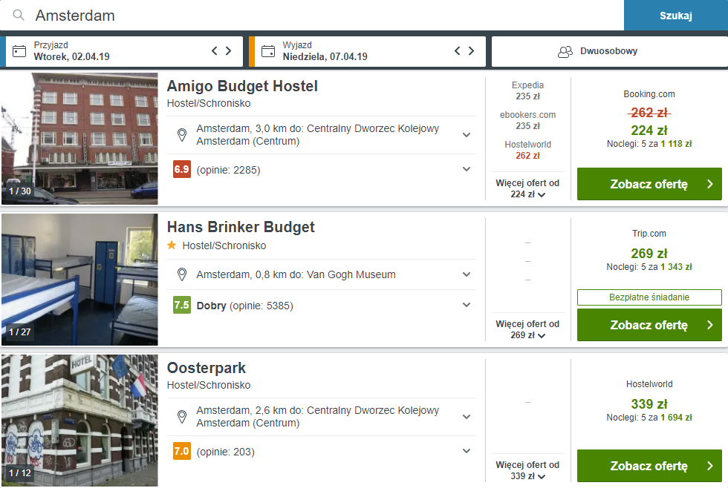View Trip.com offer for Hans Brinker
Image resolution: width=728 pixels, height=491 pixels.
pyautogui.click(x=649, y=325)
